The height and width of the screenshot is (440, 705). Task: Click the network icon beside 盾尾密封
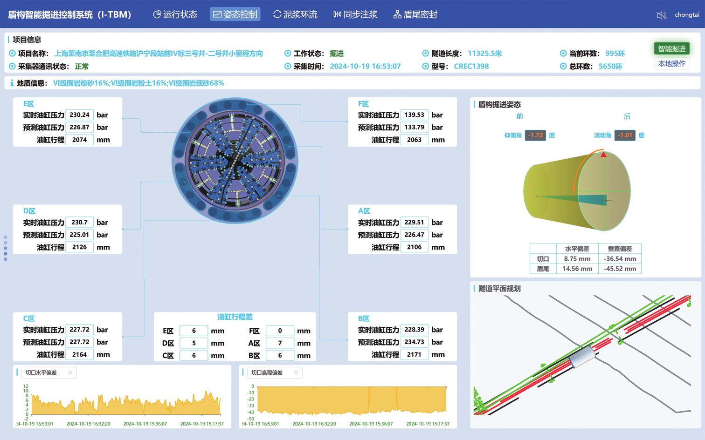(x=397, y=14)
